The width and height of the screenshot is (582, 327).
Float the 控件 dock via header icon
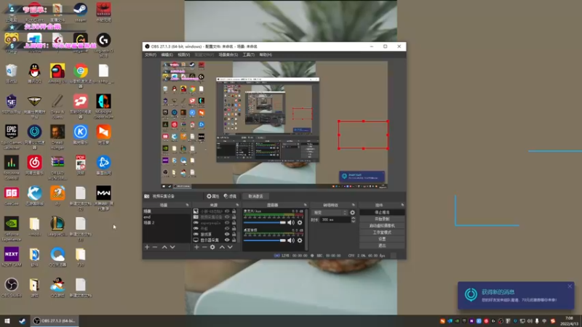coord(402,205)
